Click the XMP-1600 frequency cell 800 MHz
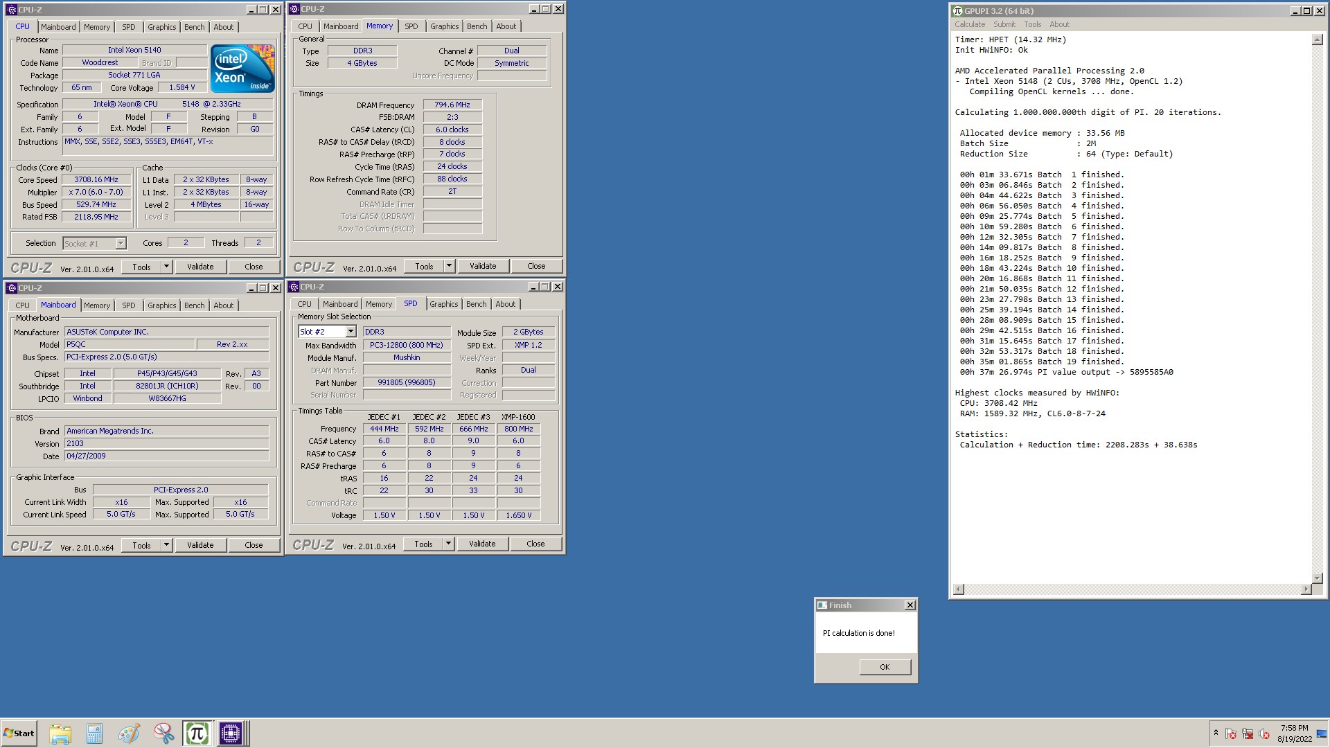Viewport: 1330px width, 748px height. tap(519, 429)
